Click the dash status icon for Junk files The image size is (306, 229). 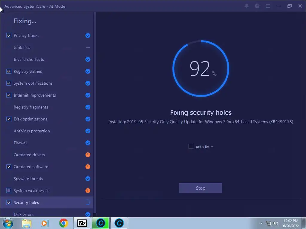tap(88, 47)
